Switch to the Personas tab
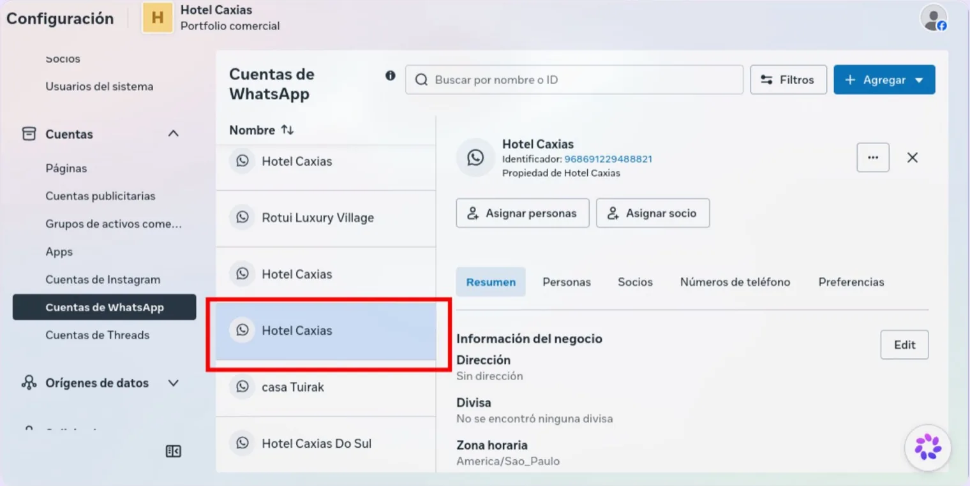The width and height of the screenshot is (970, 486). [567, 282]
